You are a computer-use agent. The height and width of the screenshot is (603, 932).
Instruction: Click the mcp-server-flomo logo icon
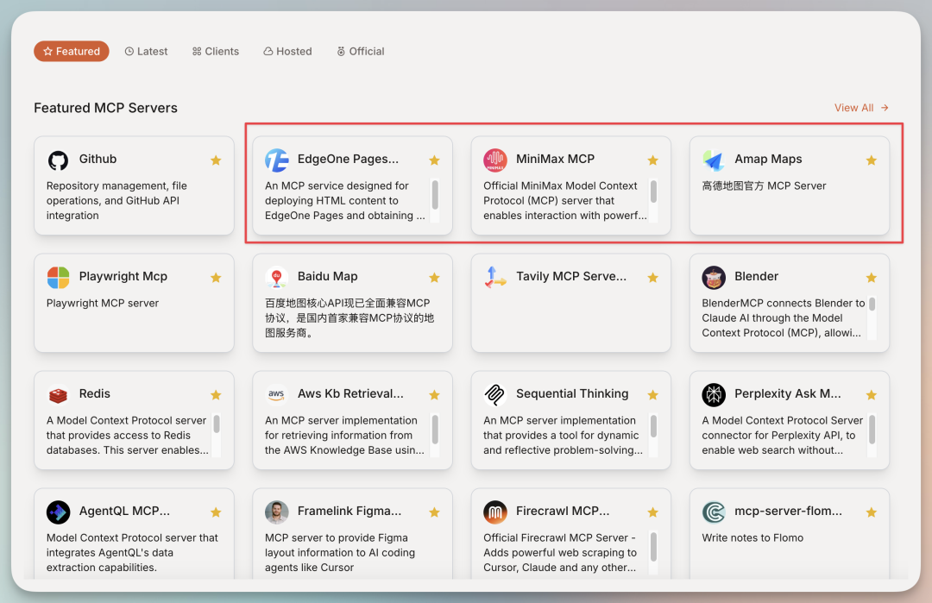pyautogui.click(x=714, y=512)
